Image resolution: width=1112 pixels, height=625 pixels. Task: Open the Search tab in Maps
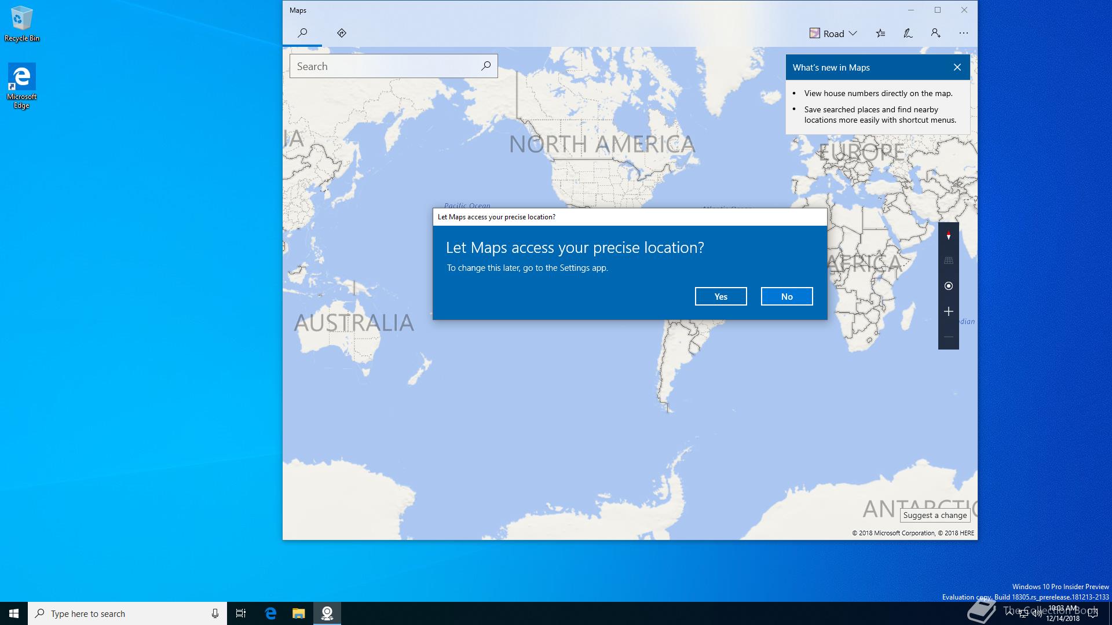(302, 33)
